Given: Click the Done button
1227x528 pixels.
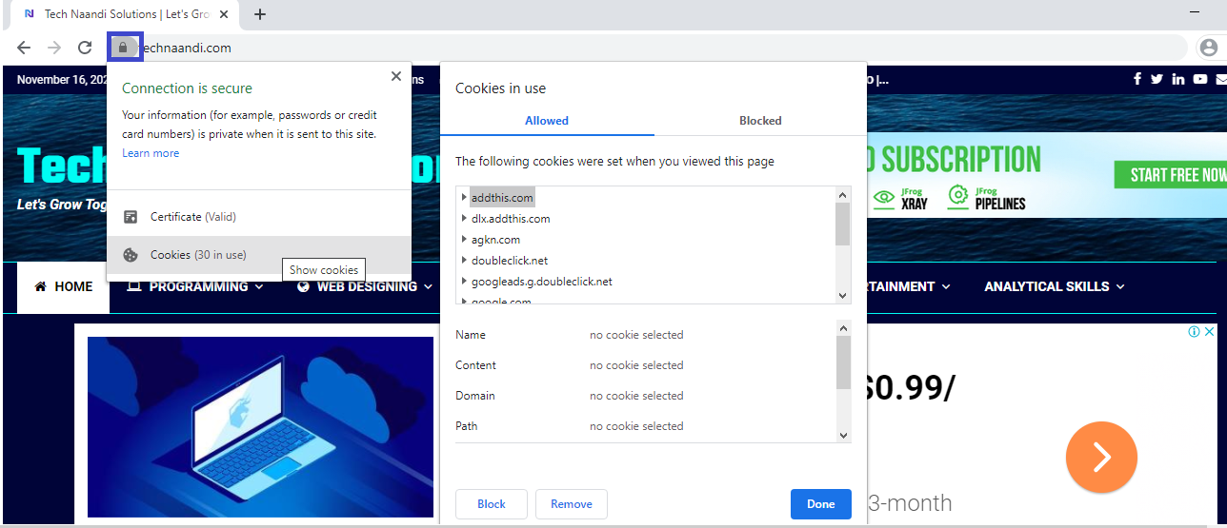Looking at the screenshot, I should pyautogui.click(x=821, y=504).
